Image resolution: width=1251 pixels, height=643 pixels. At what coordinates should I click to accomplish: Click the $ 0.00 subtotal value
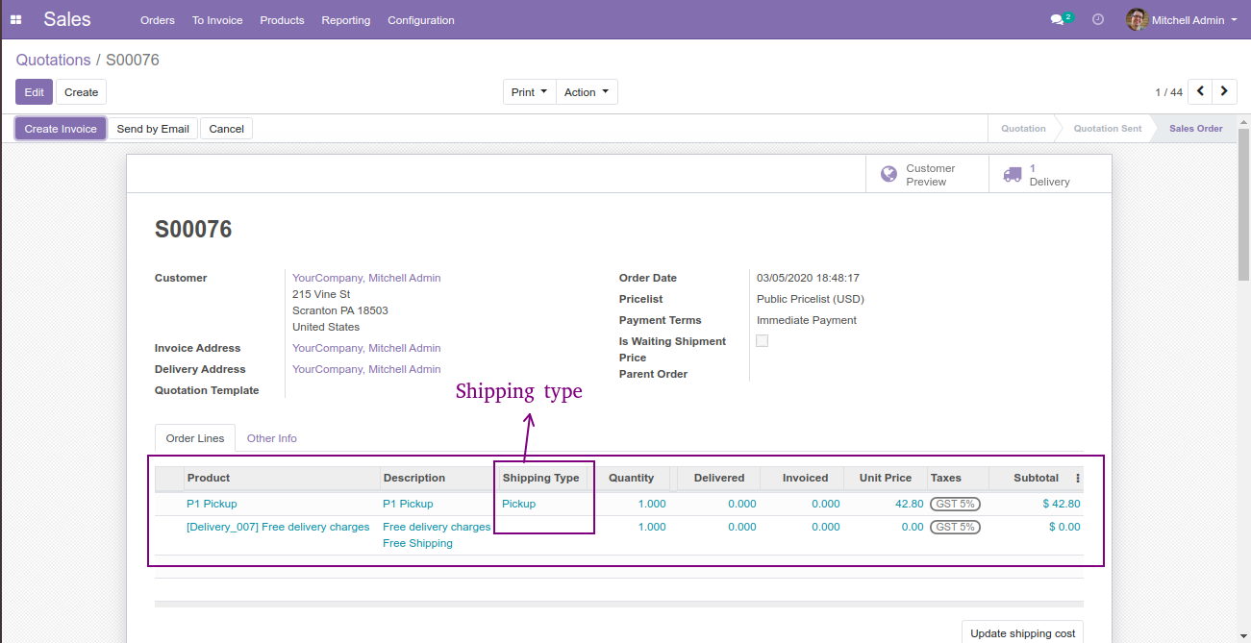coord(1064,527)
